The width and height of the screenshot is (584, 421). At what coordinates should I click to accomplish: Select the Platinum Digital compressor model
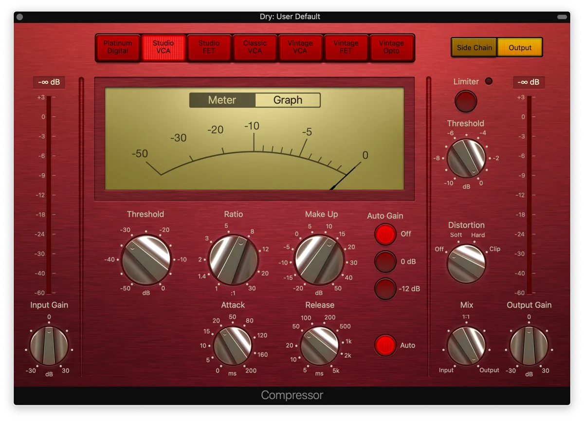(x=118, y=47)
